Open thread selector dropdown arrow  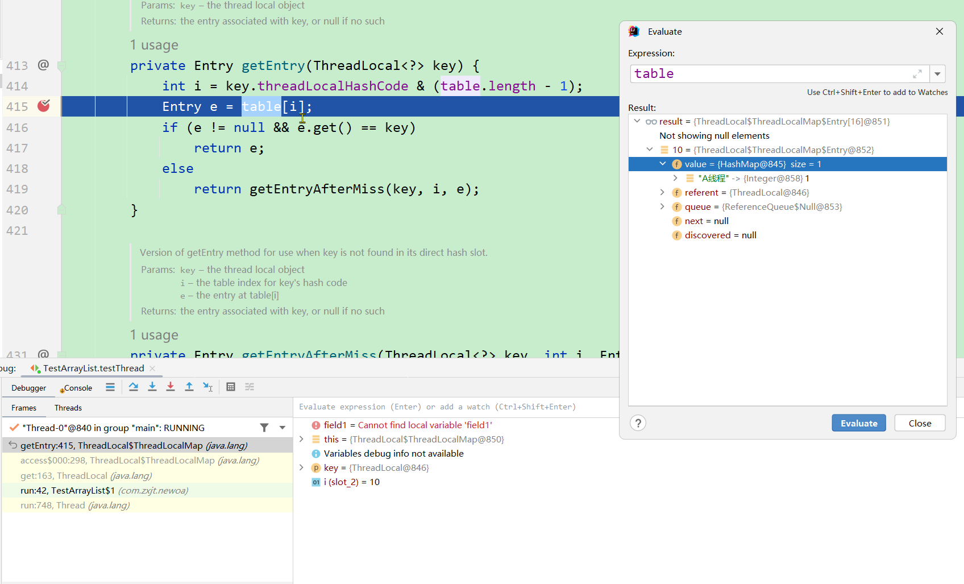tap(282, 428)
